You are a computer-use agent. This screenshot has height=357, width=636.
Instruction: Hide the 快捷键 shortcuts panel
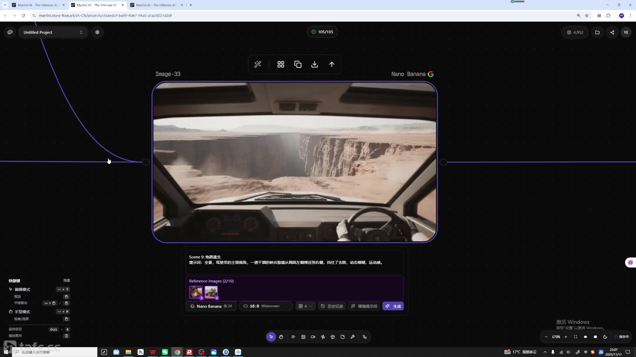point(67,280)
